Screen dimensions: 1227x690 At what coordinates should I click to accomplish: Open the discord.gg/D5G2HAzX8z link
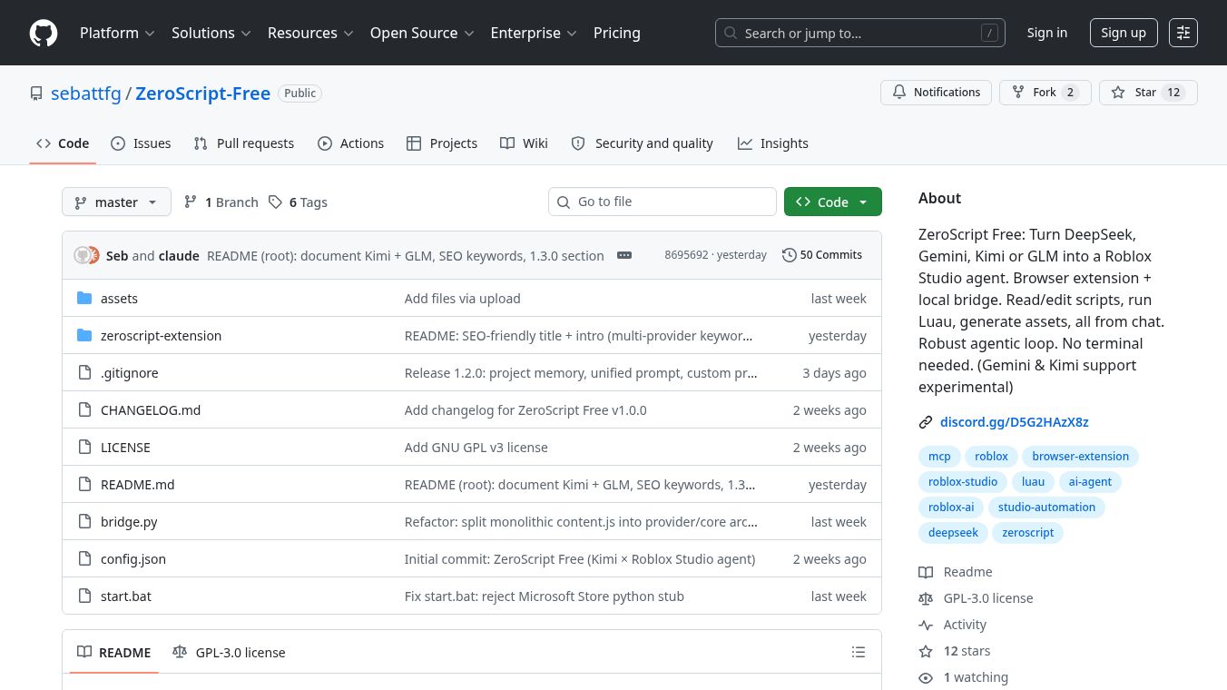(x=1014, y=422)
